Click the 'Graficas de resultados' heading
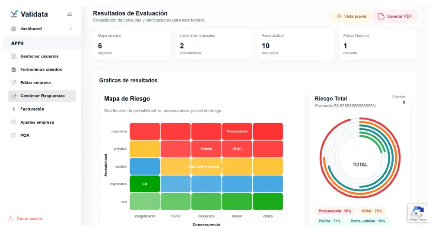This screenshot has height=241, width=432. click(x=128, y=81)
